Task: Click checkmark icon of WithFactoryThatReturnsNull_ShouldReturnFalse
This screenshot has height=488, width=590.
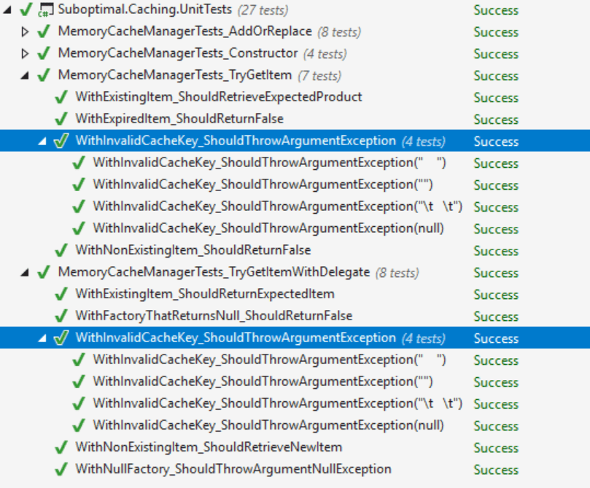Action: 61,315
